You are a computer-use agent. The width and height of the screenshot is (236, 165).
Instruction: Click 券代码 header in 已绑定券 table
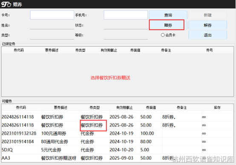pos(19,50)
